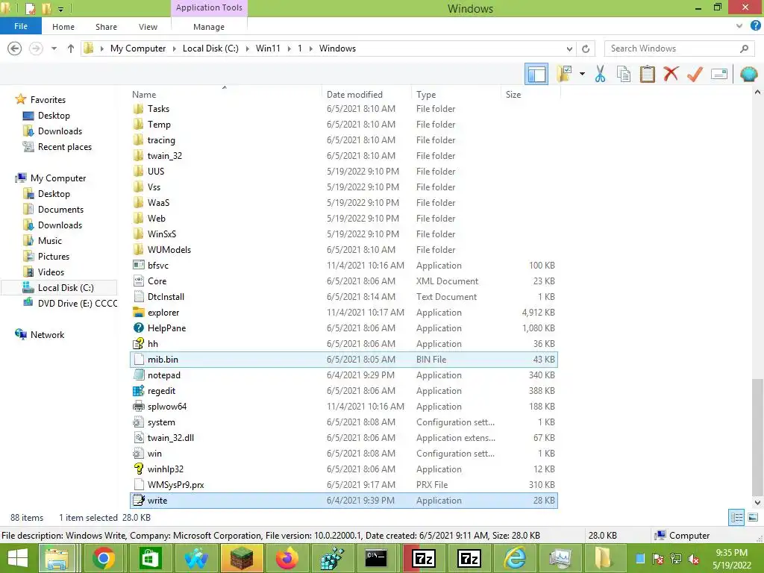
Task: Expand the folder options dropdown arrow
Action: tap(582, 74)
